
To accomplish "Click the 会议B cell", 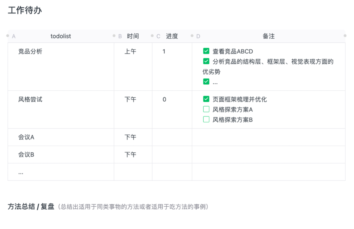I will (x=26, y=155).
